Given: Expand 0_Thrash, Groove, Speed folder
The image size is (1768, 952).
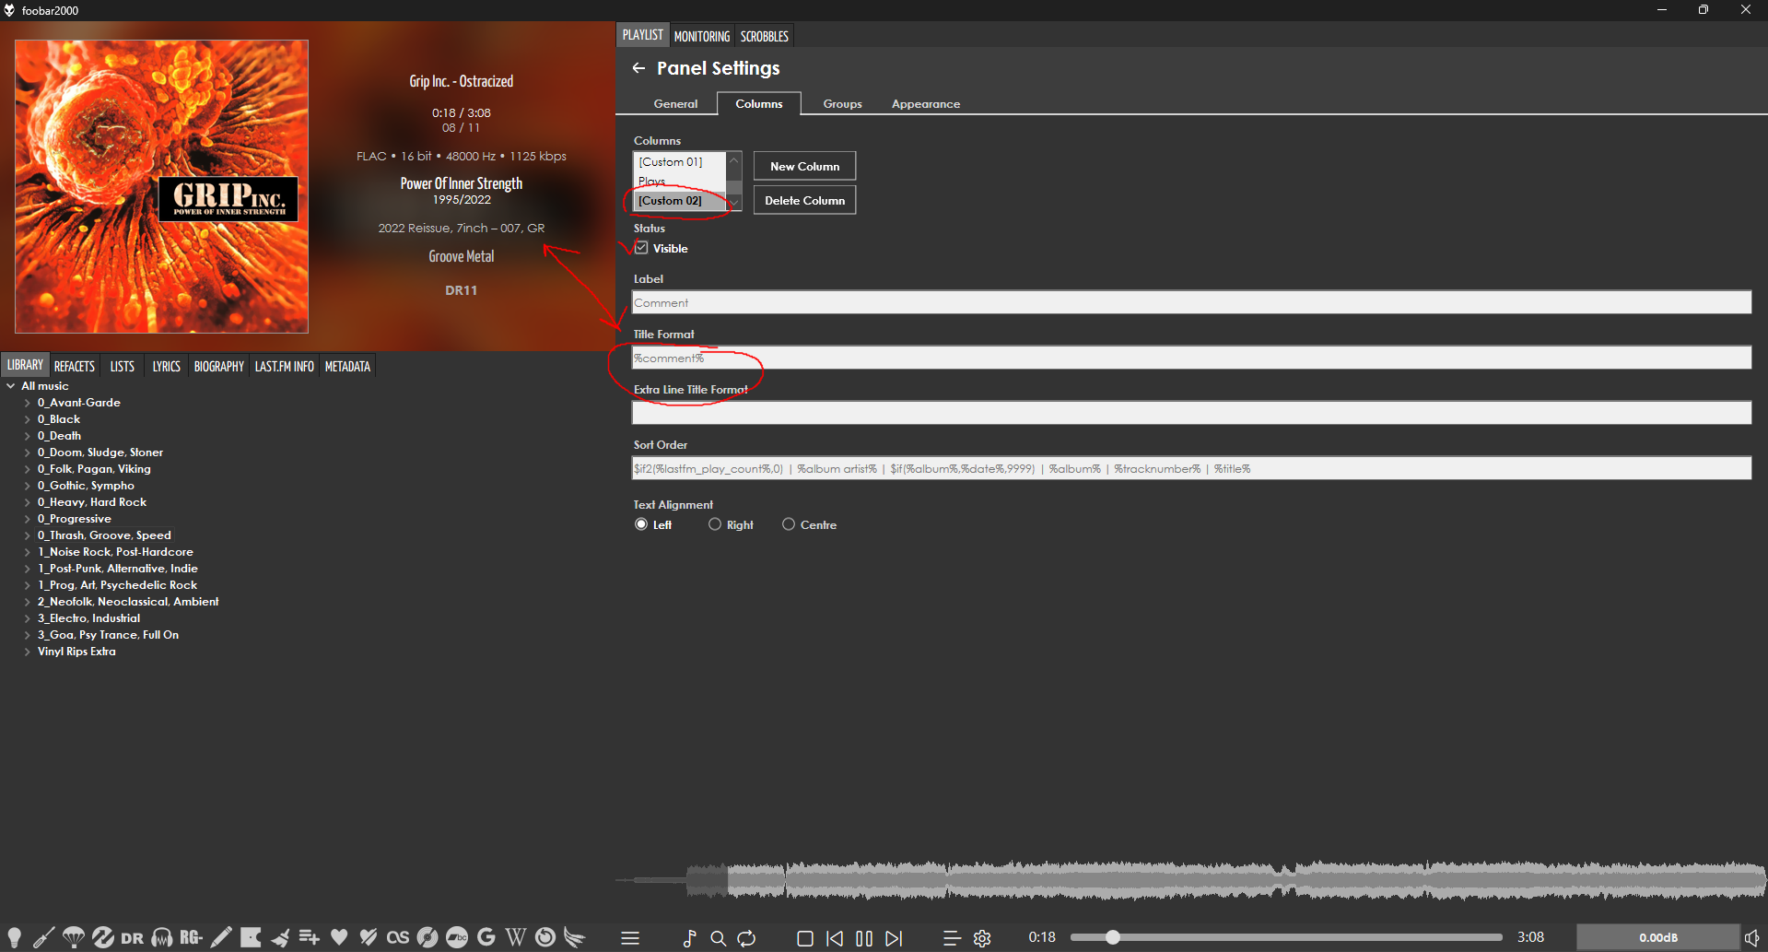Looking at the screenshot, I should (28, 535).
